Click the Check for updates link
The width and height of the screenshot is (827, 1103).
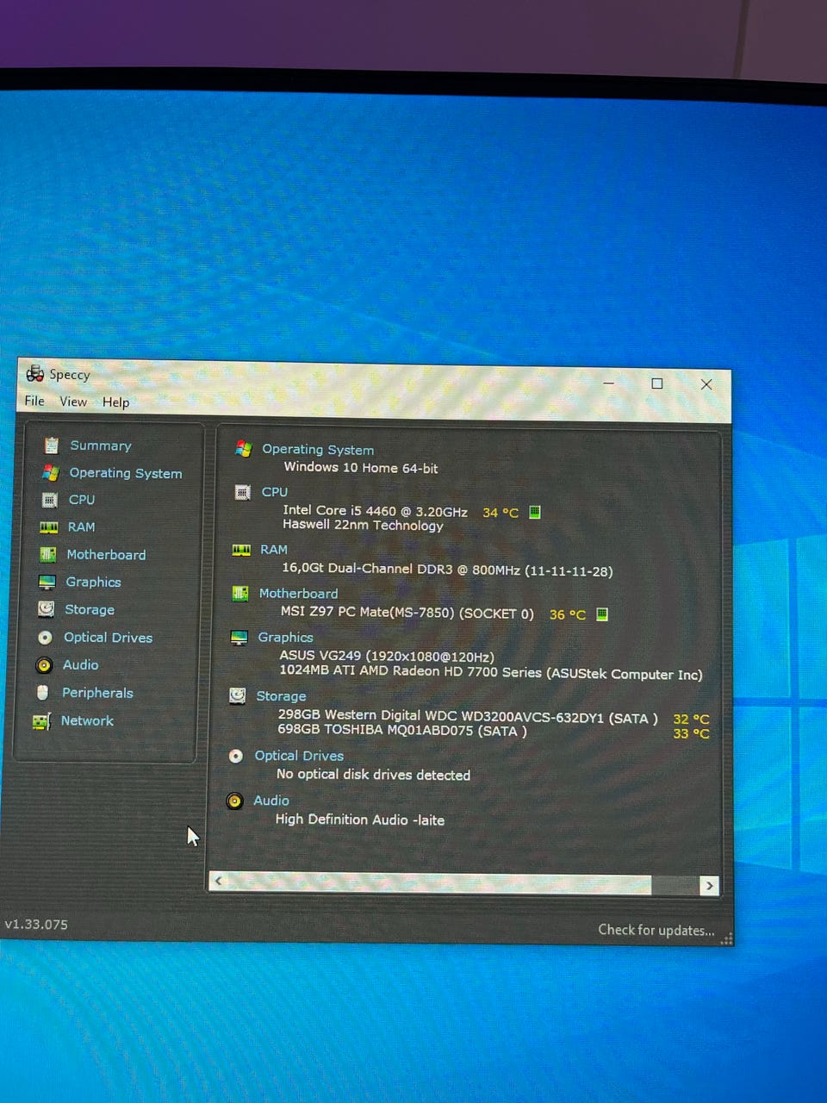click(x=656, y=931)
